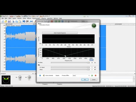Image resolution: width=136 pixels, height=102 pixels.
Task: Open the Tools menu
Action: coord(24,18)
